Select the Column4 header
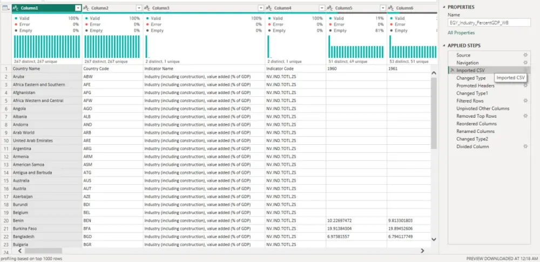 tap(295, 8)
